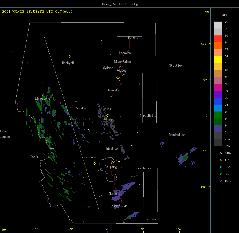Click the Didsbury town label

pyautogui.click(x=106, y=119)
